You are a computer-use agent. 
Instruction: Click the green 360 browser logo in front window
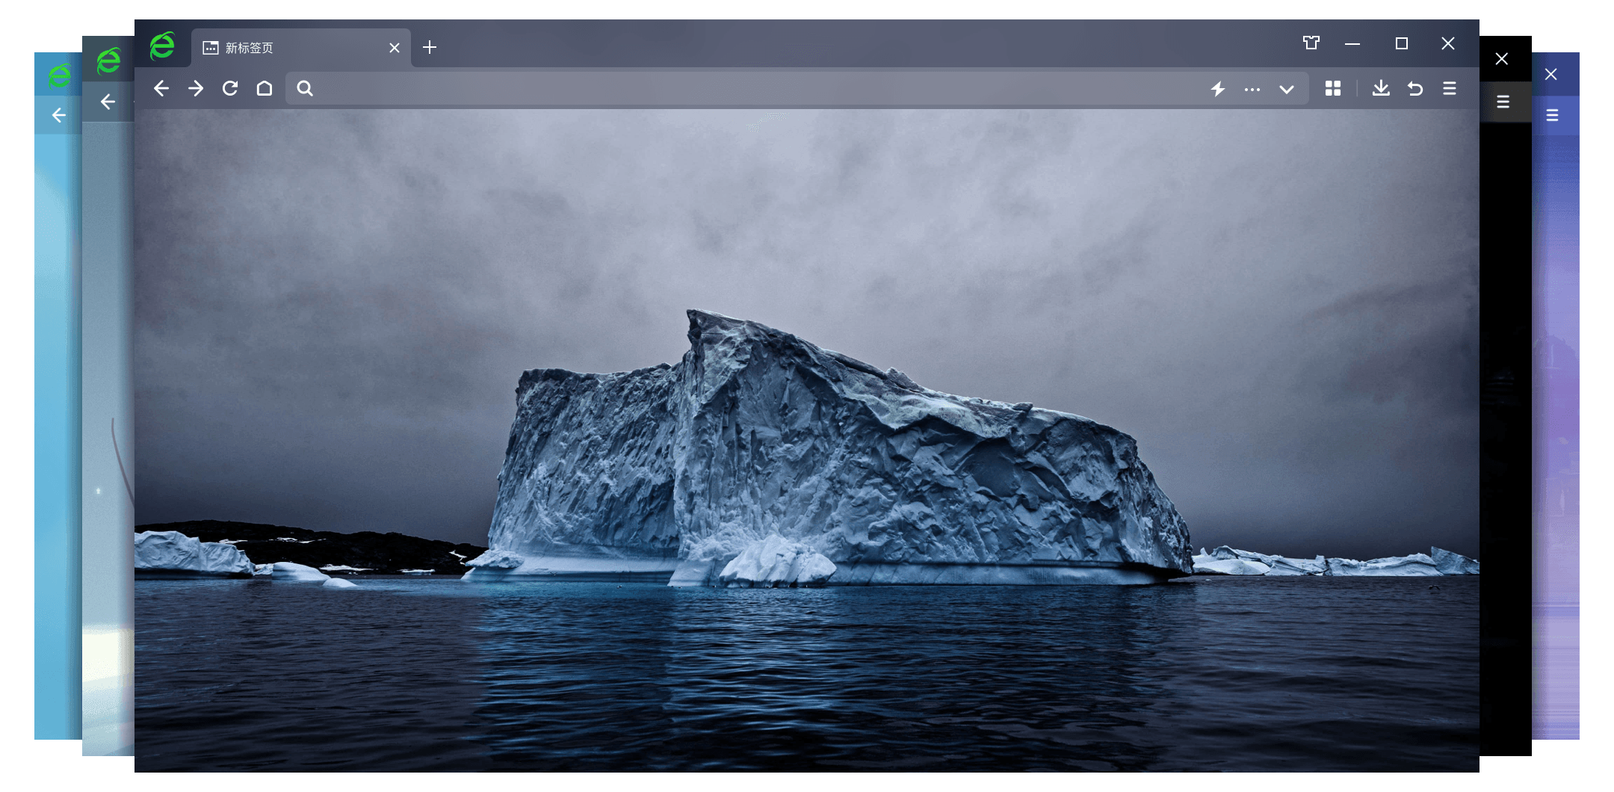[x=162, y=46]
